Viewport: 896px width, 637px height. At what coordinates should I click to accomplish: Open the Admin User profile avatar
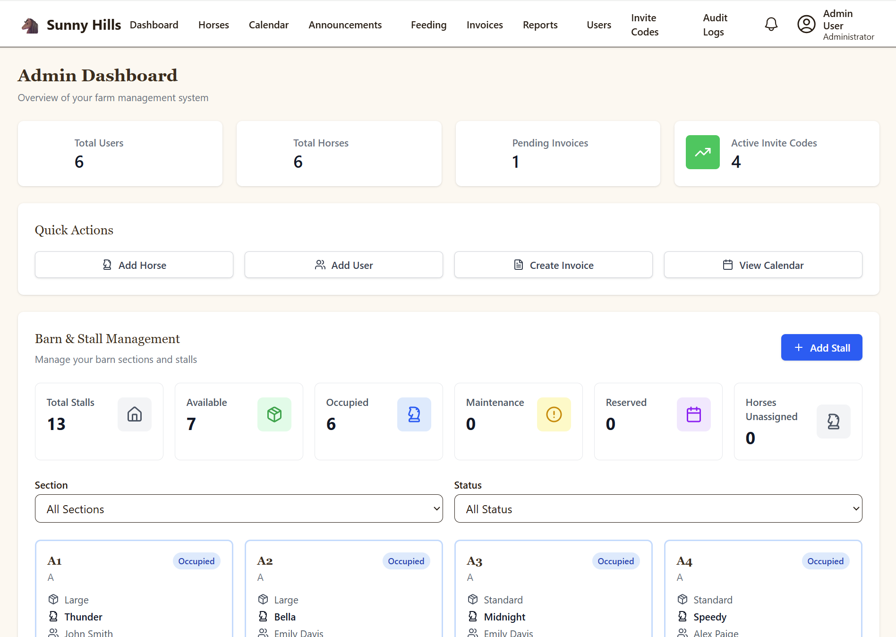tap(806, 24)
